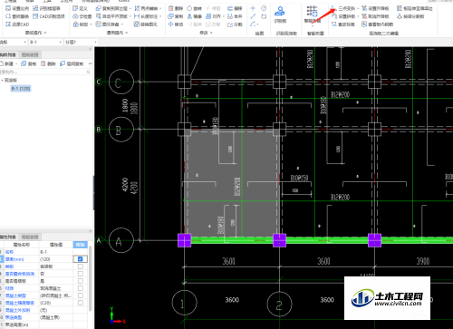453x329 pixels.
Task: Expand the 通用操作 group dropdown
Action: pyautogui.click(x=127, y=33)
